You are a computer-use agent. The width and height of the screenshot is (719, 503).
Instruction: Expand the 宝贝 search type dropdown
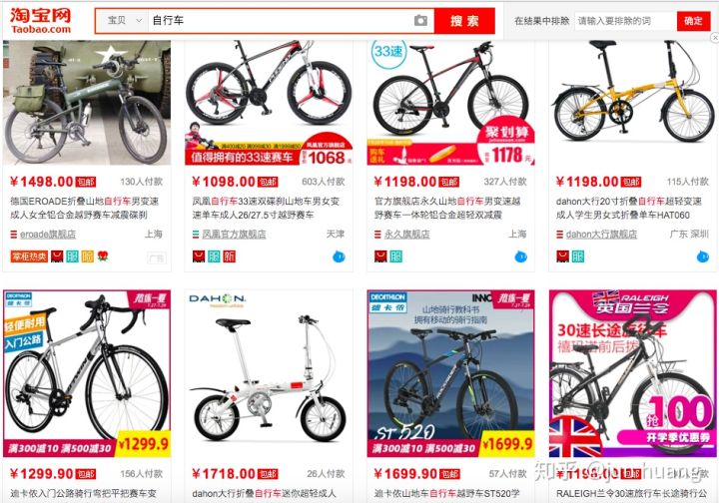pyautogui.click(x=123, y=21)
